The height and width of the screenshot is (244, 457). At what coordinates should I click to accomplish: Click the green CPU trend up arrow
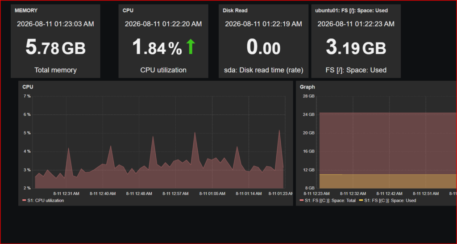[191, 47]
